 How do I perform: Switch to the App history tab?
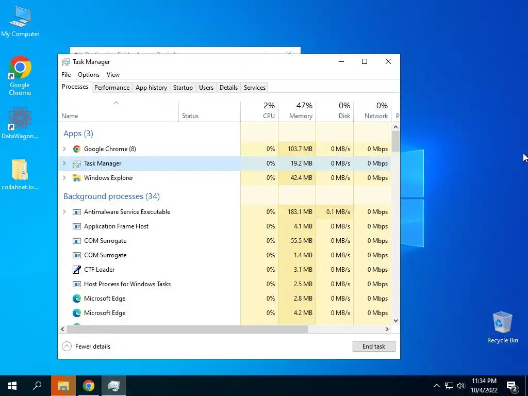(151, 88)
